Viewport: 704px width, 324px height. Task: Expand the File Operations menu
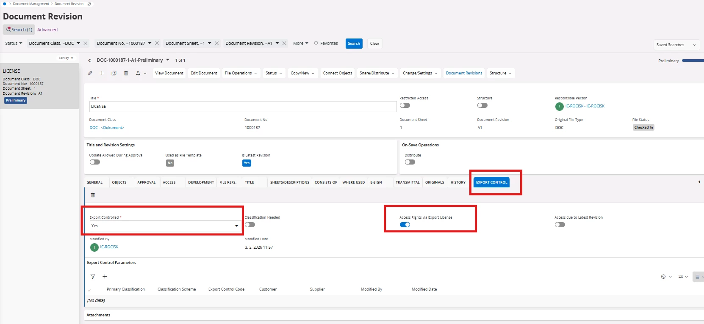tap(241, 73)
